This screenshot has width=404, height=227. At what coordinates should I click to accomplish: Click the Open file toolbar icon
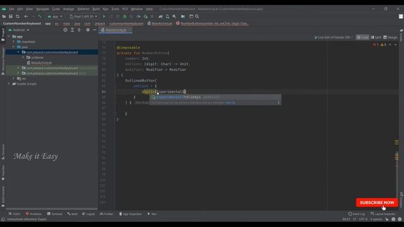pos(4,16)
